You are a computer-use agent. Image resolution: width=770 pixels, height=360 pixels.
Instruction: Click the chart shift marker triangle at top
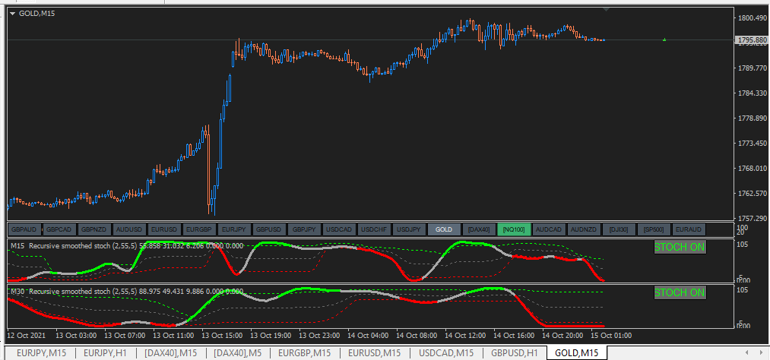tap(607, 9)
